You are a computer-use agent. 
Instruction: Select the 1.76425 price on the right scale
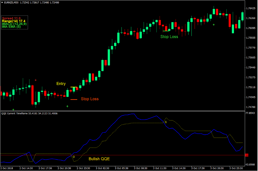pos(251,8)
